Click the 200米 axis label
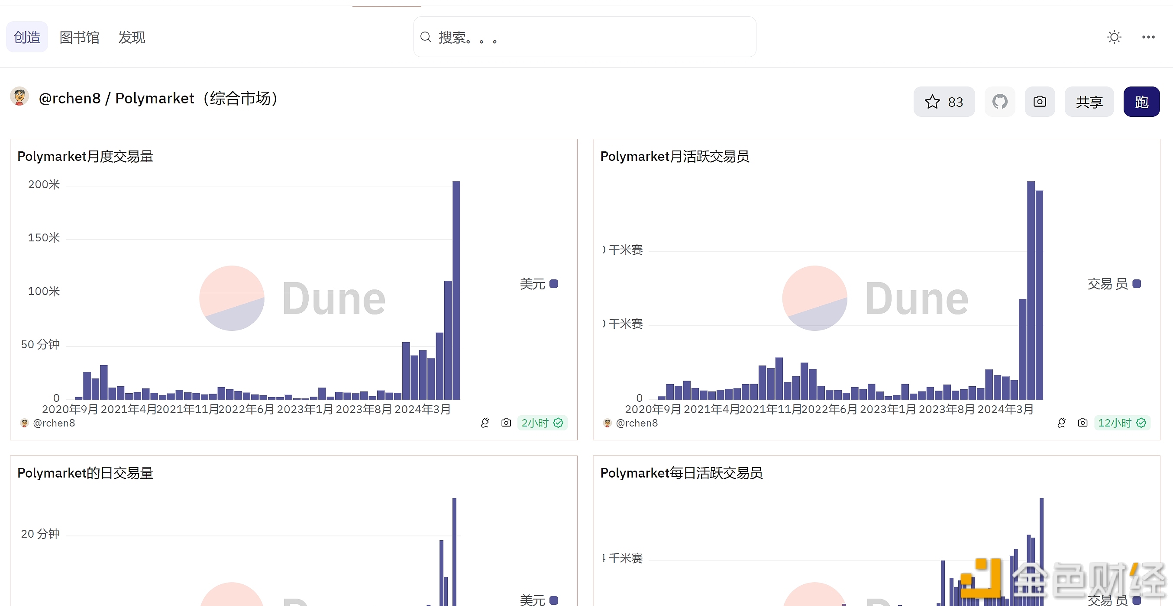Screen dimensions: 1173x606 (44, 185)
